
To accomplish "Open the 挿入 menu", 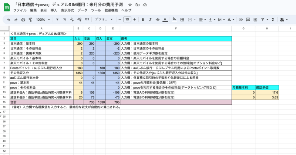I will coord(54,10).
